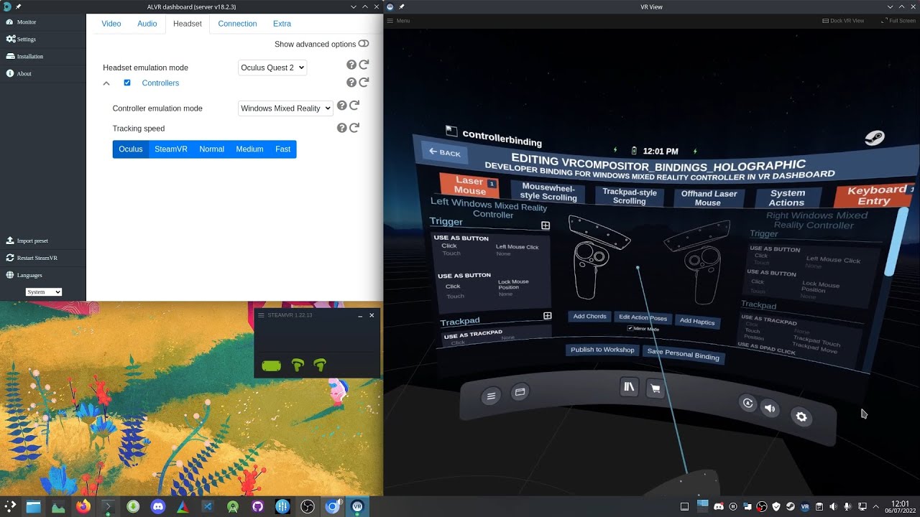Select Keyboard Entry binding tab
The image size is (920, 517).
pos(875,195)
